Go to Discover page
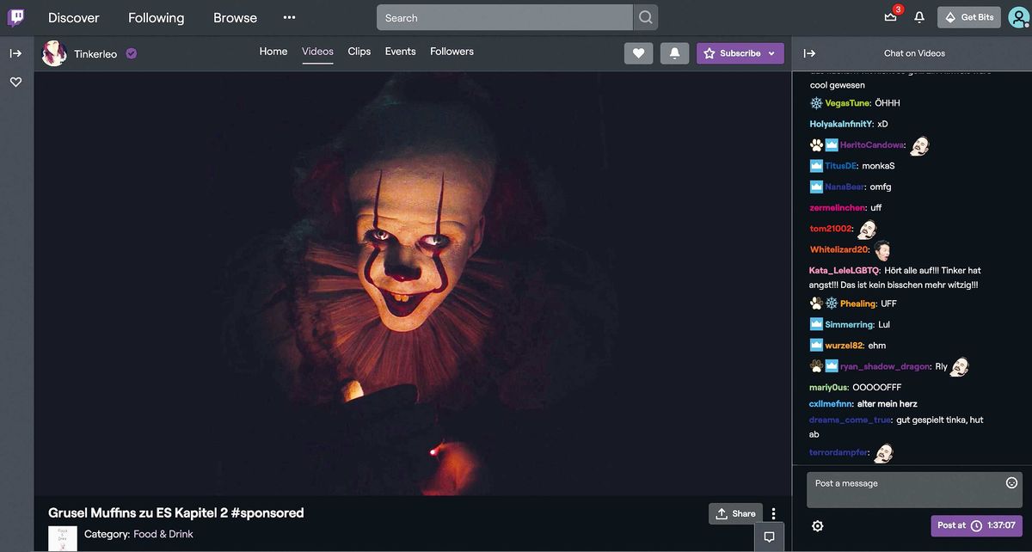 point(74,17)
